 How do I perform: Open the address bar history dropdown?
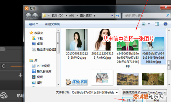(x=112, y=16)
